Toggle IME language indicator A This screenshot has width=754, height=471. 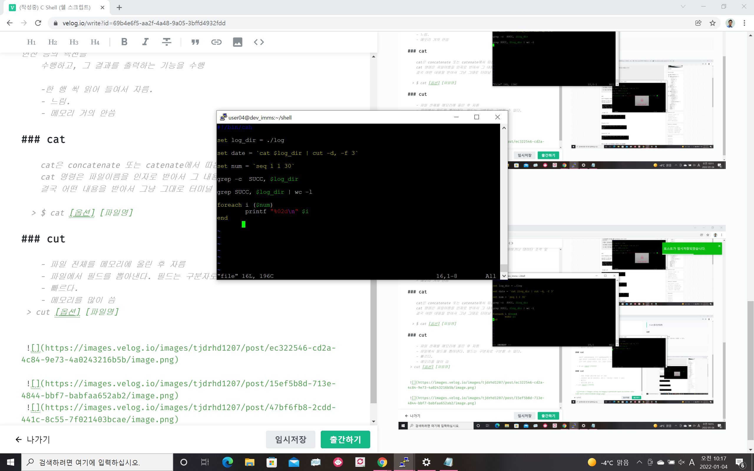[x=692, y=462]
